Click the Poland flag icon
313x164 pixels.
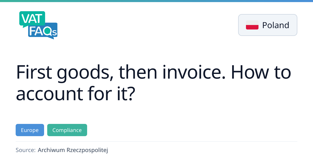(252, 25)
